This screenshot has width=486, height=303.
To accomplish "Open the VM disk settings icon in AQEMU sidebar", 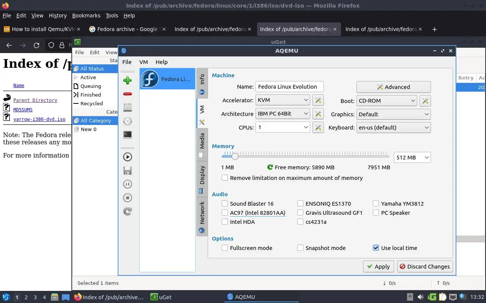I will (128, 108).
